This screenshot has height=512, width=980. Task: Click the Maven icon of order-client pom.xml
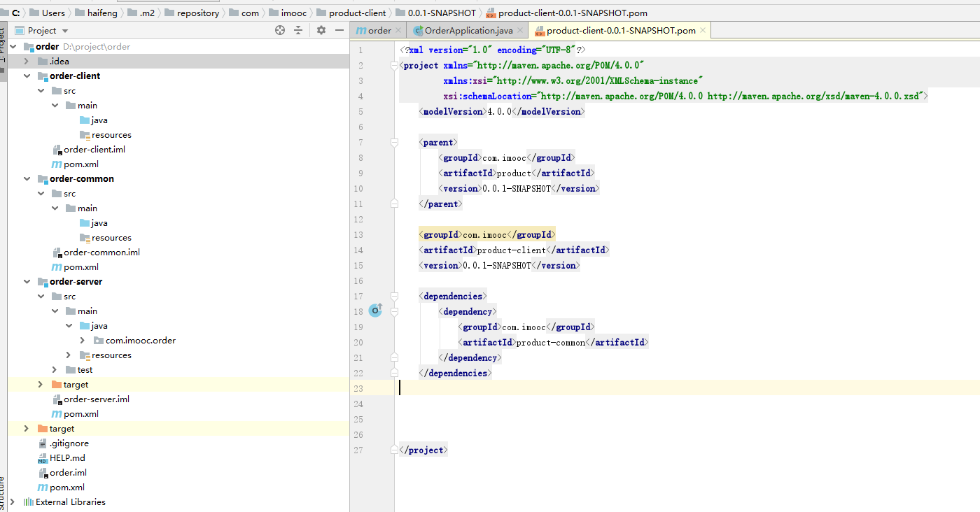point(57,164)
